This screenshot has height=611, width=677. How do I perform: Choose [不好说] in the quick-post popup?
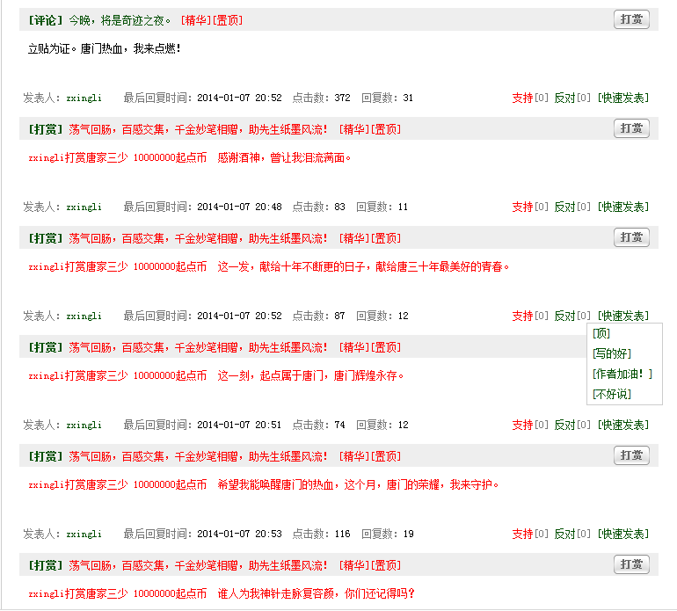[x=612, y=394]
